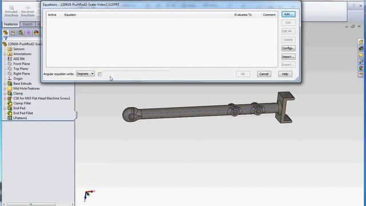Select the Front Plane in the tree

pyautogui.click(x=19, y=64)
